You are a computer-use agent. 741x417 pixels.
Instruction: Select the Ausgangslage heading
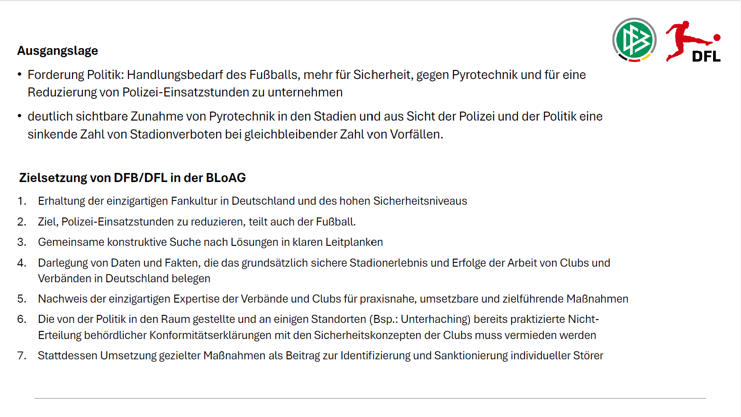(58, 51)
